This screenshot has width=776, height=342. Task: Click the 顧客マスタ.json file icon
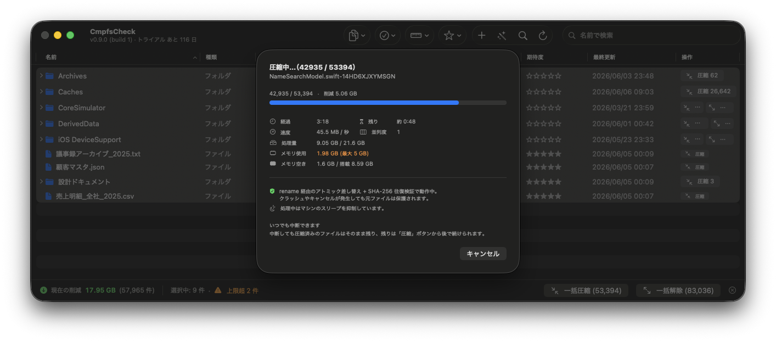(x=49, y=167)
